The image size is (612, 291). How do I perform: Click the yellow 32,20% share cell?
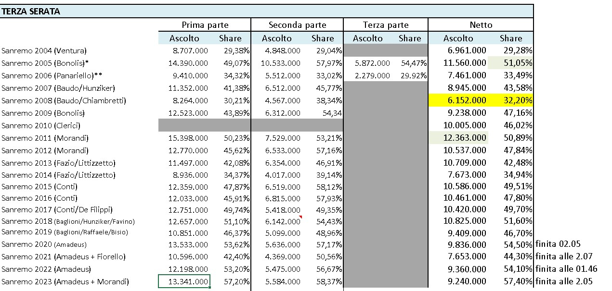click(510, 100)
